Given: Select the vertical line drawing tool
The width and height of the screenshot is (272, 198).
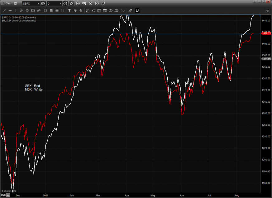Looking at the screenshot, I should (16, 11).
